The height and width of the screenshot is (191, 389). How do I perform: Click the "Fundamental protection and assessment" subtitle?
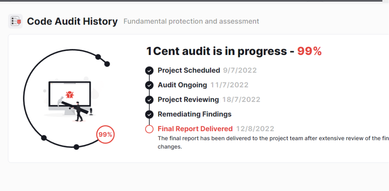pyautogui.click(x=191, y=21)
